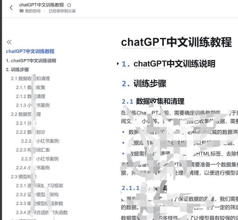Open outline entry 2.3.4 选择合适的损失函数
Viewport: 238px width, 220px height.
coord(42,212)
